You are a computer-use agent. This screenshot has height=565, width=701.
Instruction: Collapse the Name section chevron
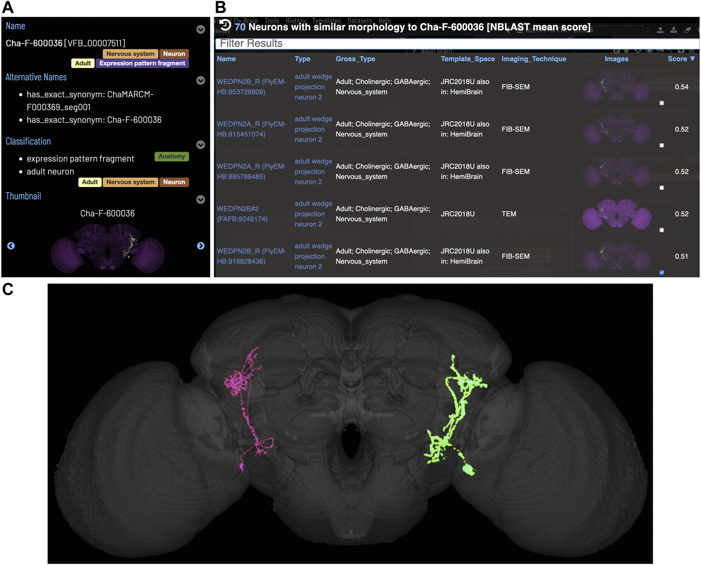pos(201,29)
